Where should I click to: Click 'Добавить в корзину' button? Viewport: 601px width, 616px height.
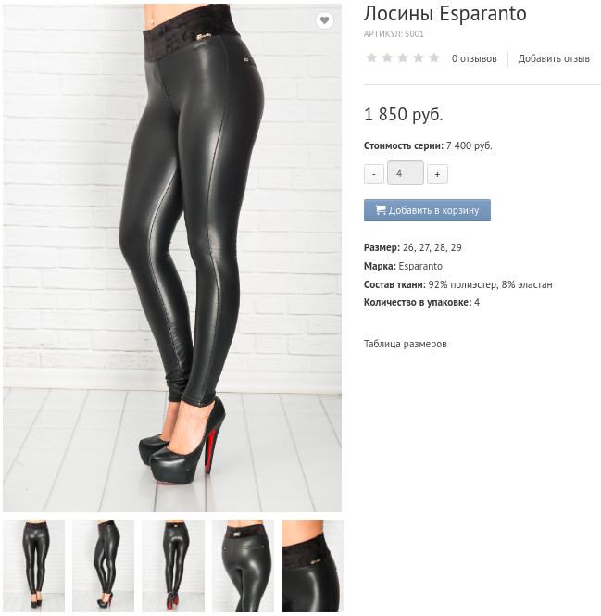click(427, 210)
